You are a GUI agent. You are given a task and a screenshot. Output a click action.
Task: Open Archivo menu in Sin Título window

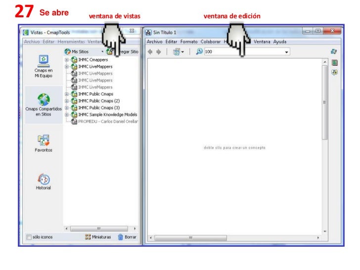tap(154, 42)
